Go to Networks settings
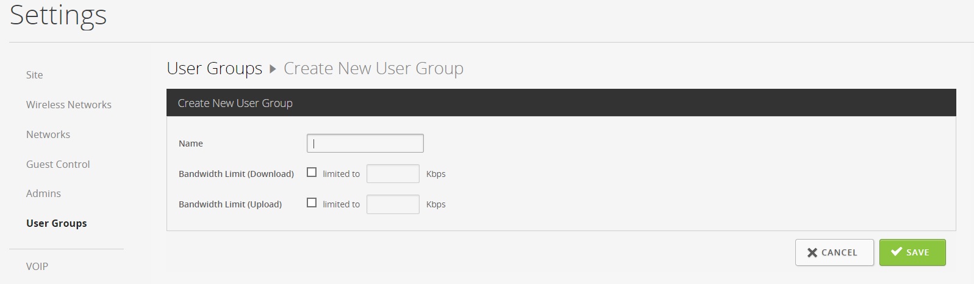Image resolution: width=974 pixels, height=284 pixels. pos(48,134)
